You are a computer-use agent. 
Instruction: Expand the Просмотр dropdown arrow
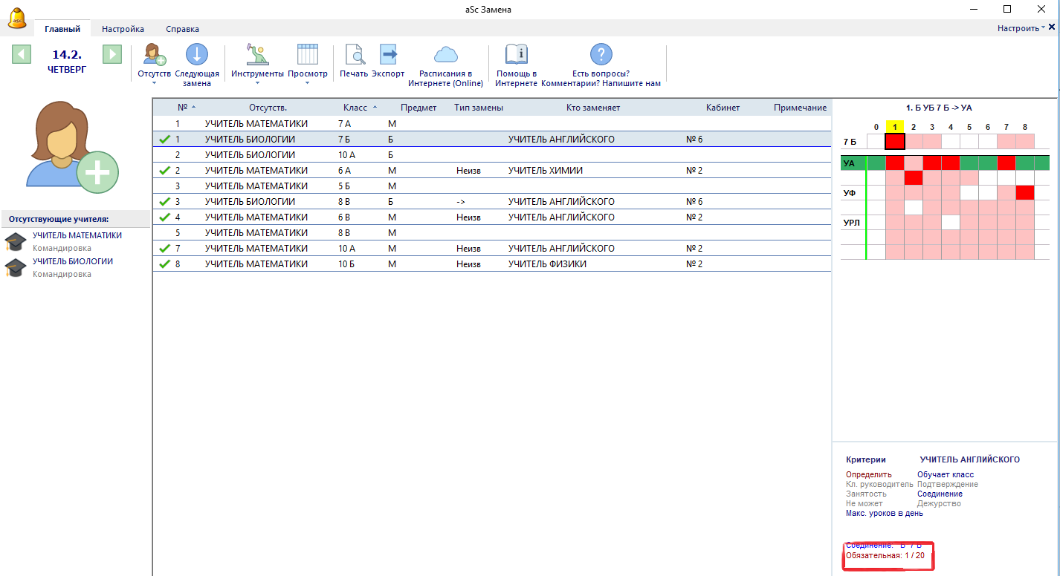click(x=308, y=83)
